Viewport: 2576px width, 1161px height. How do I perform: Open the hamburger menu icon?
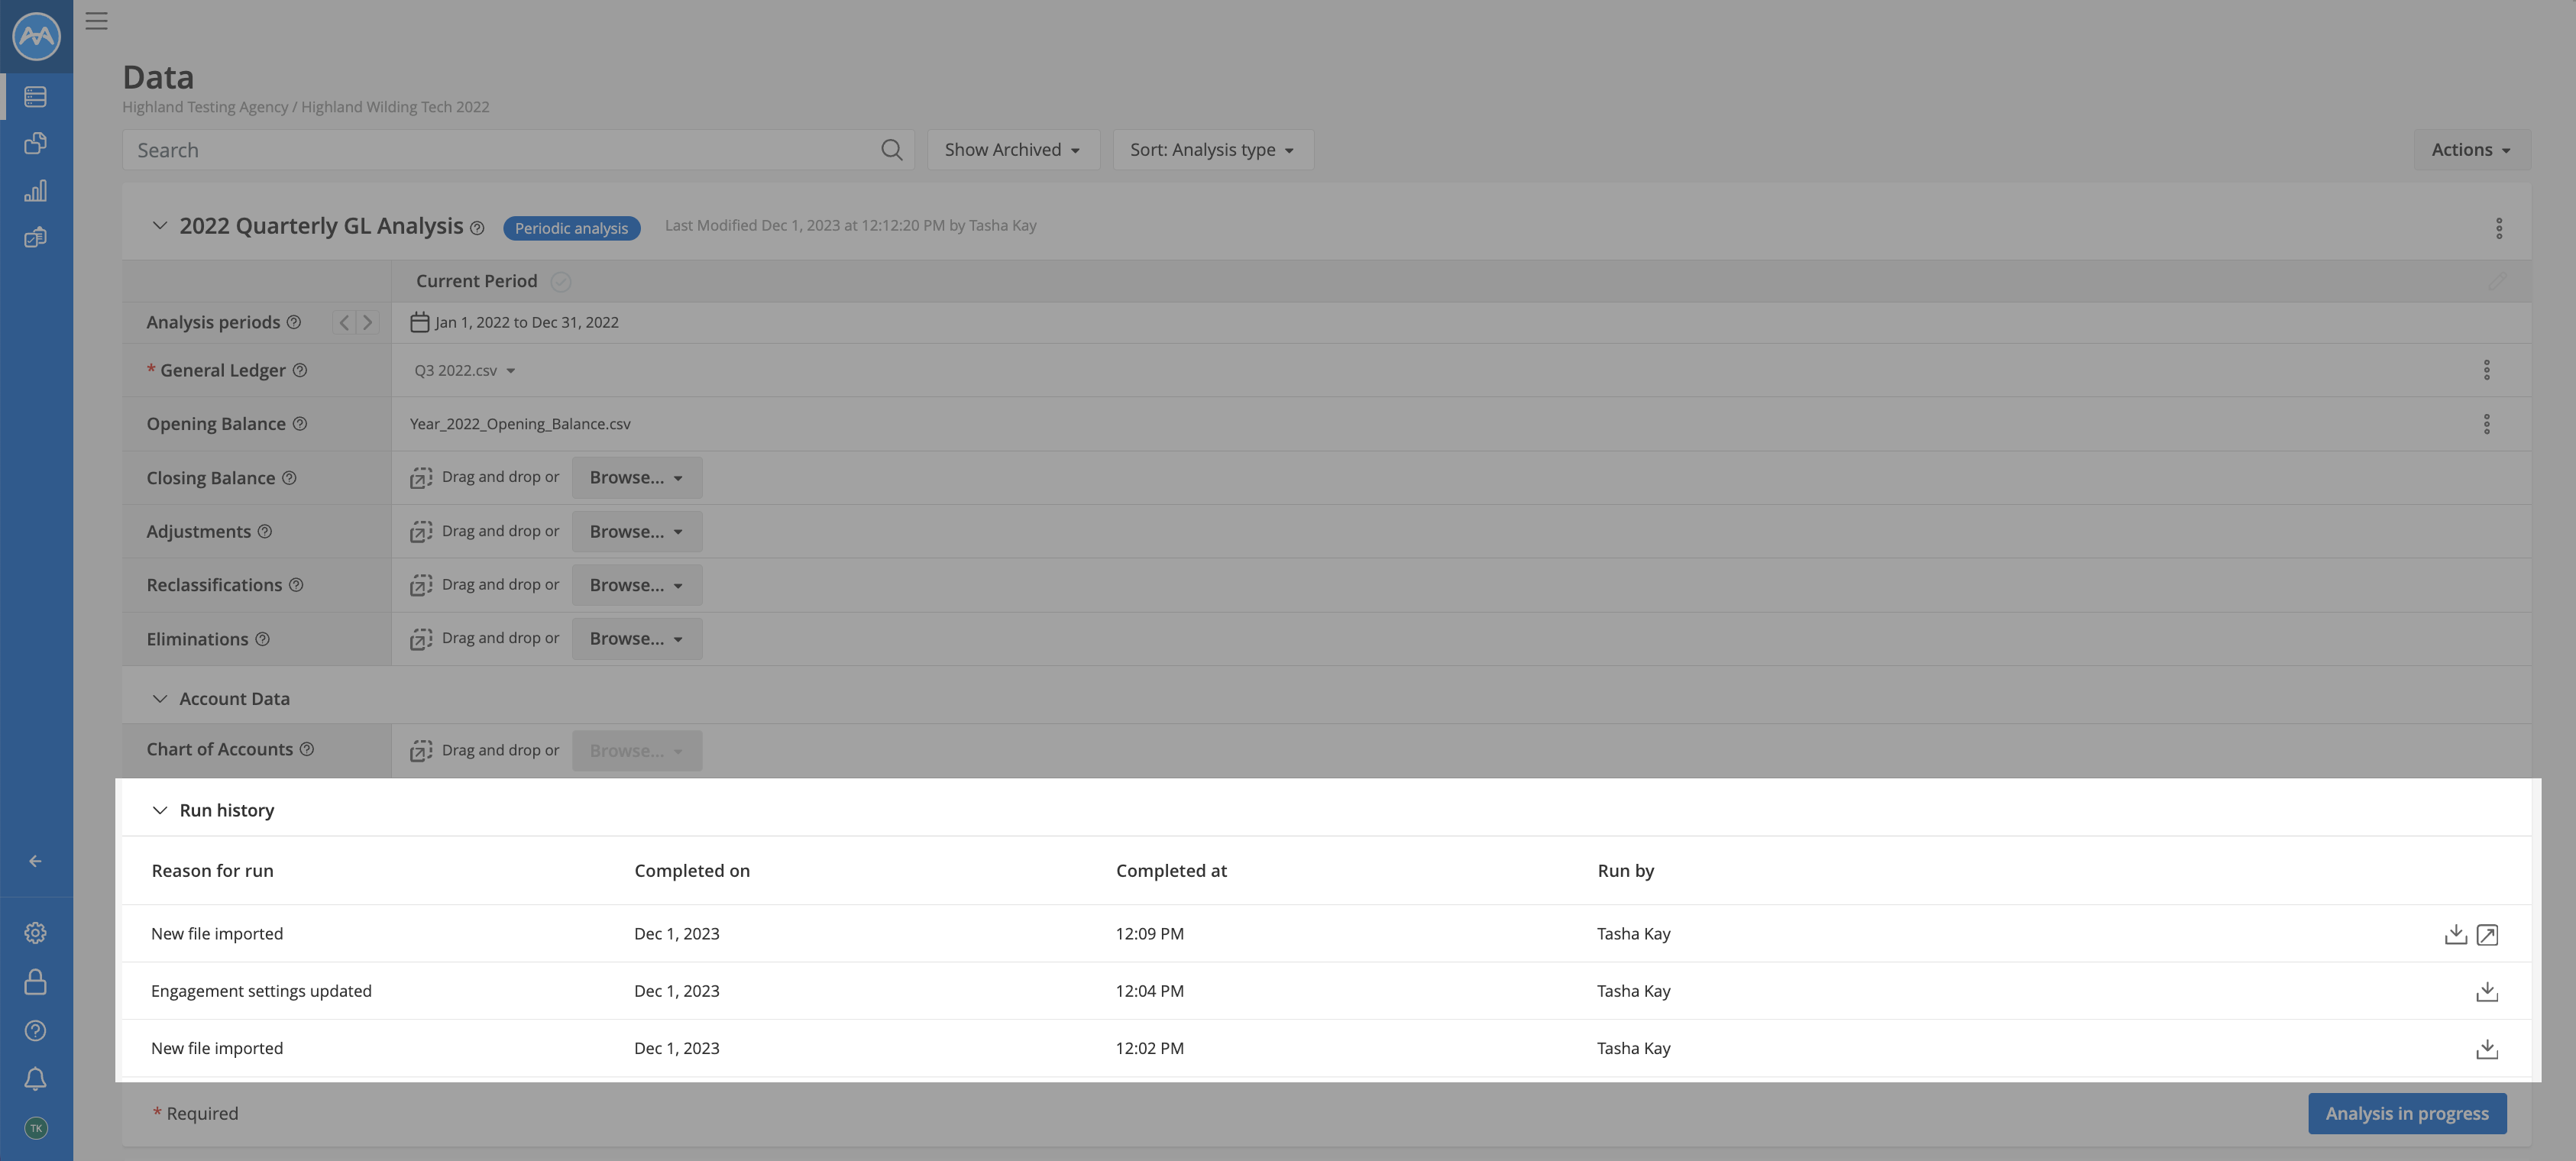[x=96, y=21]
